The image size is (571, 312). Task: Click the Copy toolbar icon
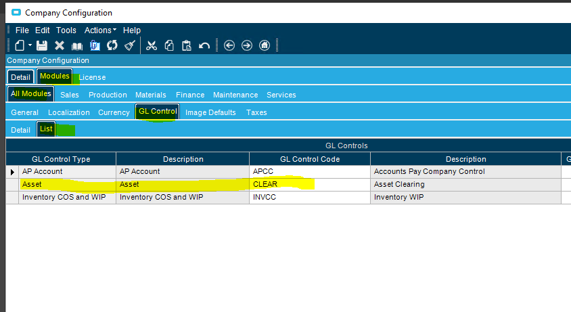click(x=169, y=45)
